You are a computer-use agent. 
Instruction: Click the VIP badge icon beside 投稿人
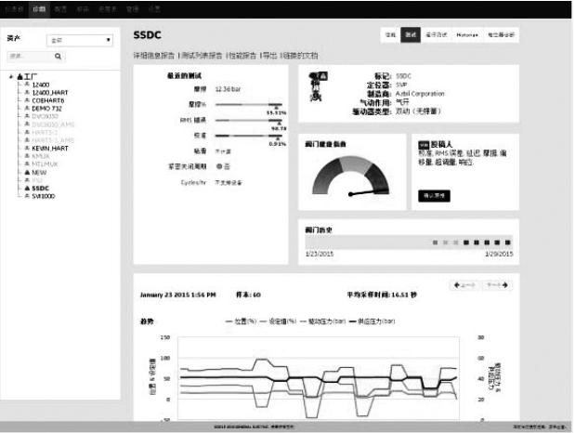tap(424, 145)
